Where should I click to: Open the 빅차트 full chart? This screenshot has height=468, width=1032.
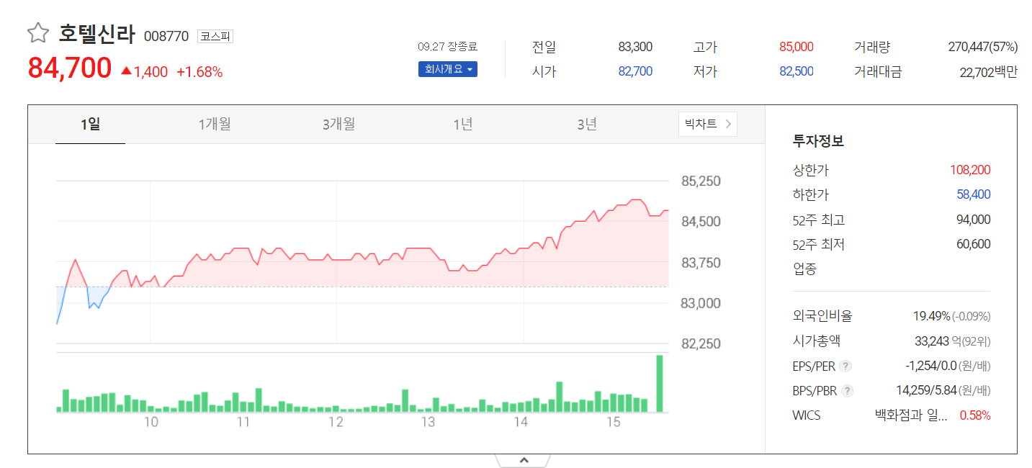click(x=707, y=124)
